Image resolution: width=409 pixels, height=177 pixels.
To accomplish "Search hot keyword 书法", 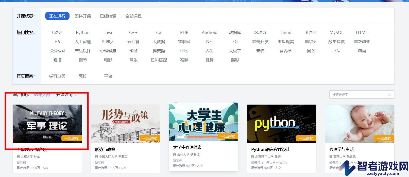I will [x=336, y=51].
